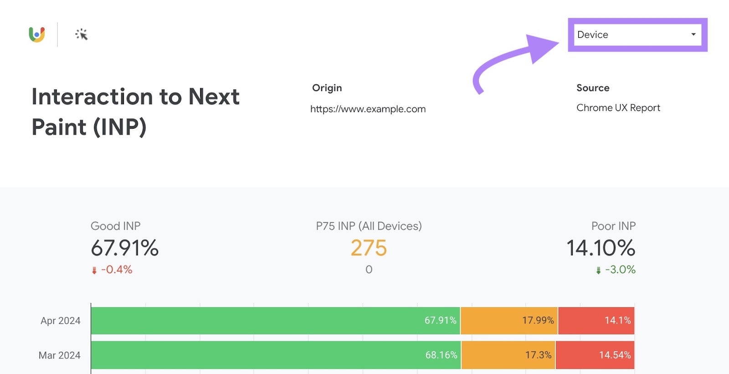
Task: Click the P75 INP value of 275
Action: pyautogui.click(x=368, y=248)
